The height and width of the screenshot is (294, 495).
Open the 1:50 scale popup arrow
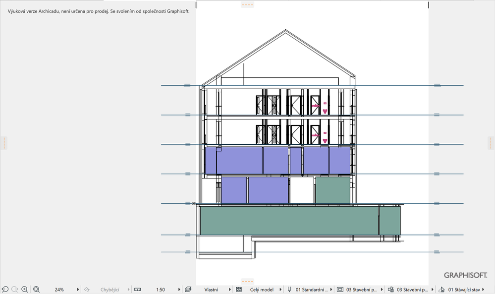[179, 290]
